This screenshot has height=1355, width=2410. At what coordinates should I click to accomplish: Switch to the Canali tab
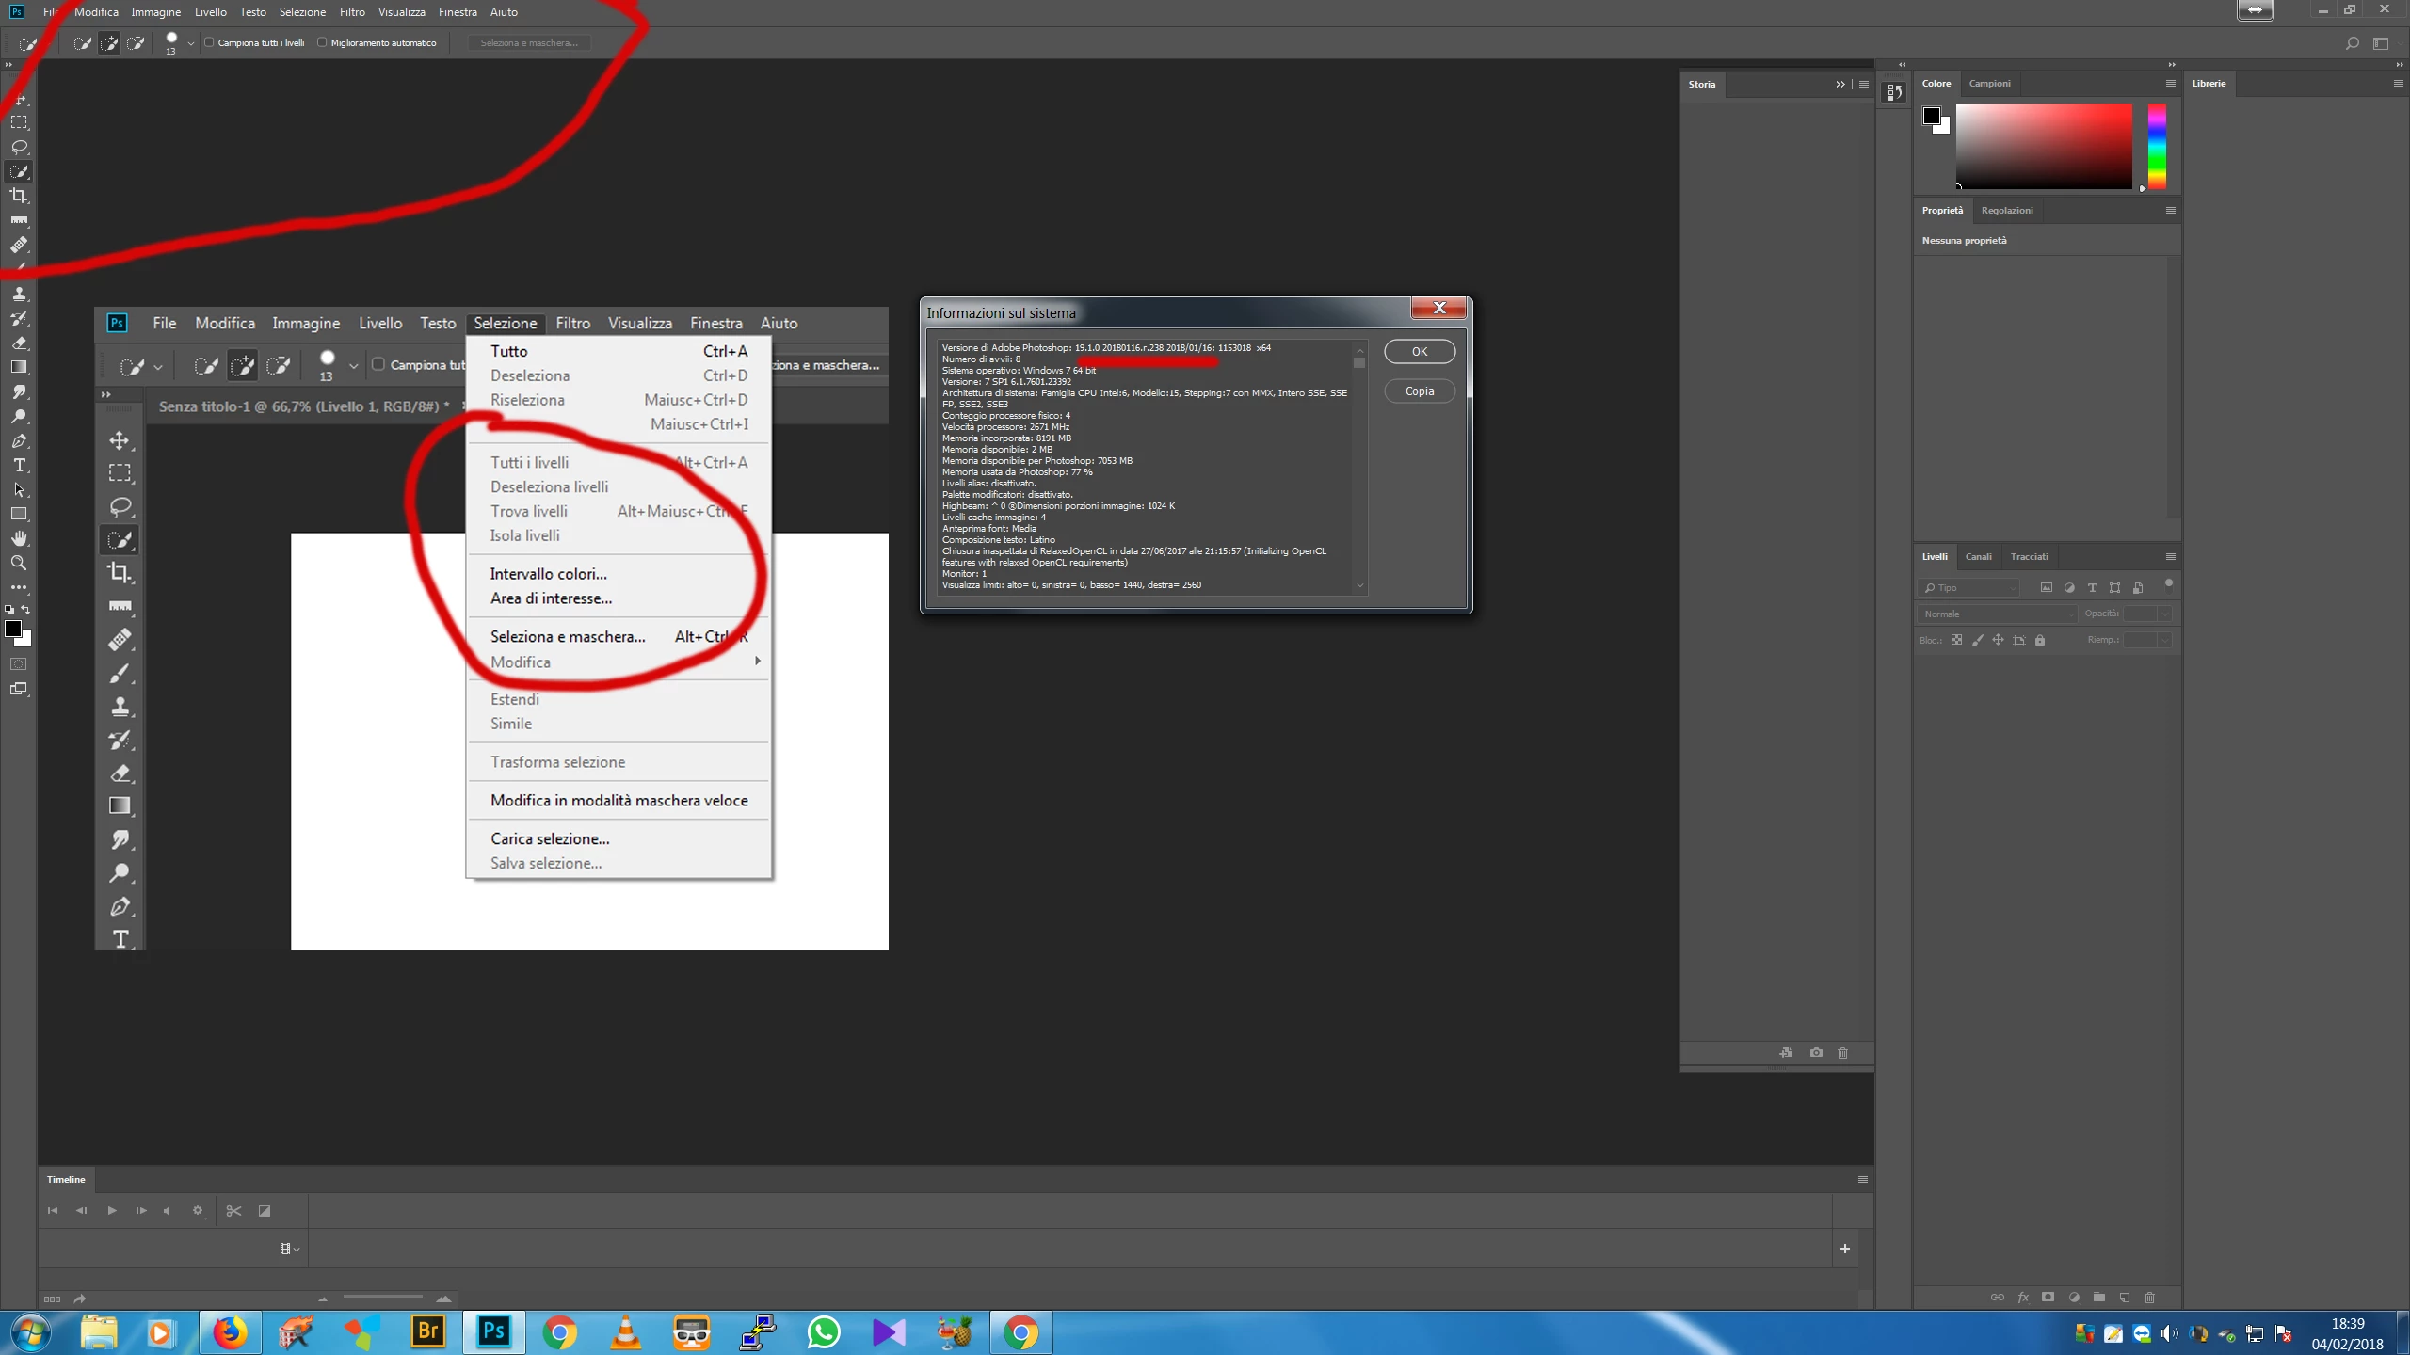click(x=1978, y=556)
